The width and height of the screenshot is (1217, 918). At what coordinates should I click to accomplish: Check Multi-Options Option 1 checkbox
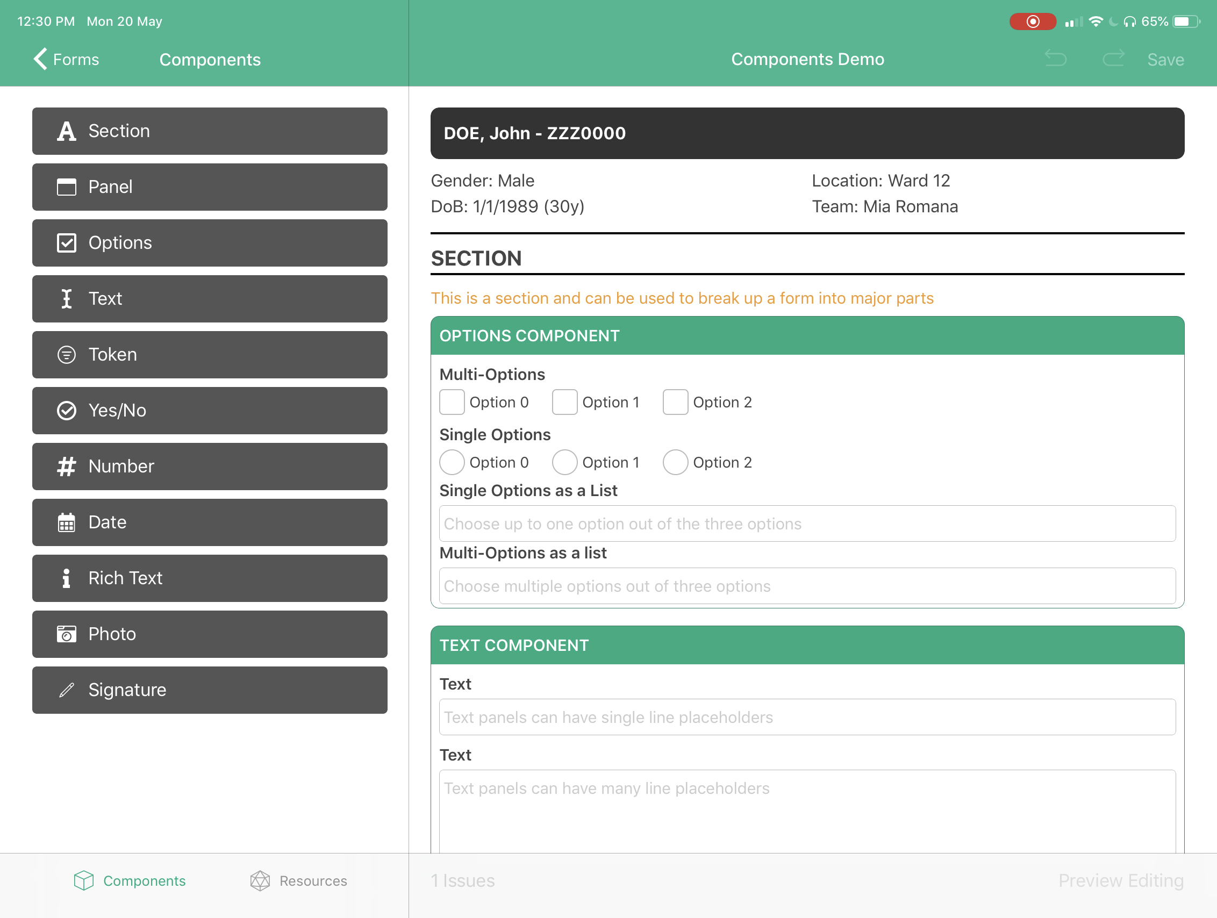pyautogui.click(x=564, y=402)
